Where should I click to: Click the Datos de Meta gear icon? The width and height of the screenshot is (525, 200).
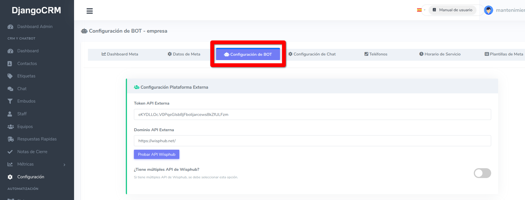(x=170, y=54)
